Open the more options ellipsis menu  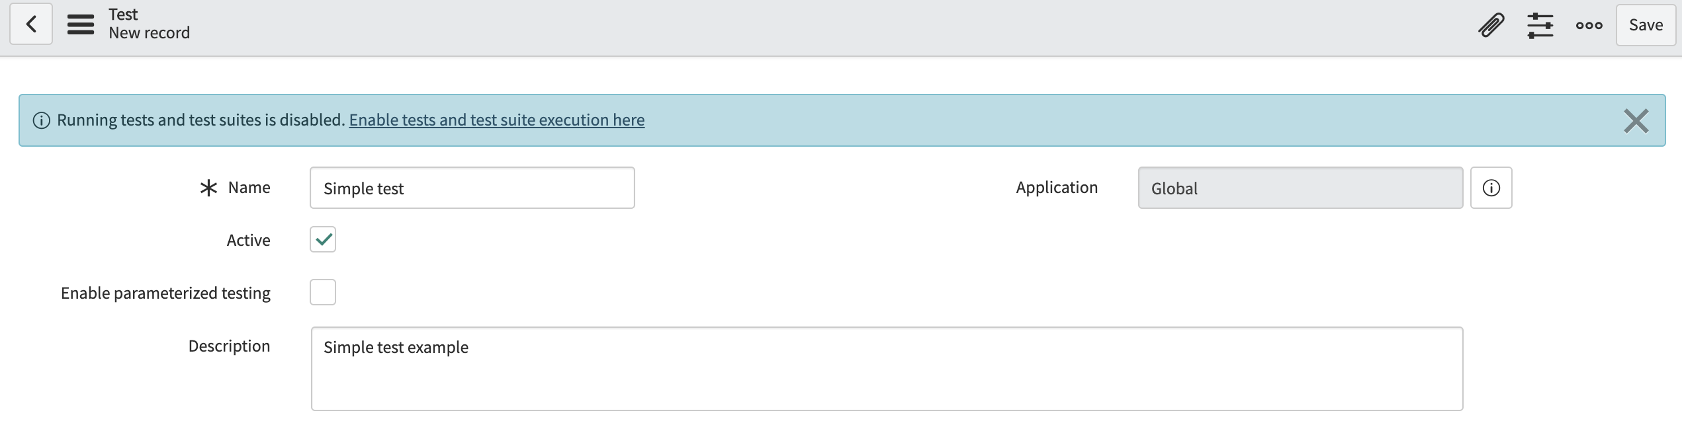tap(1589, 25)
